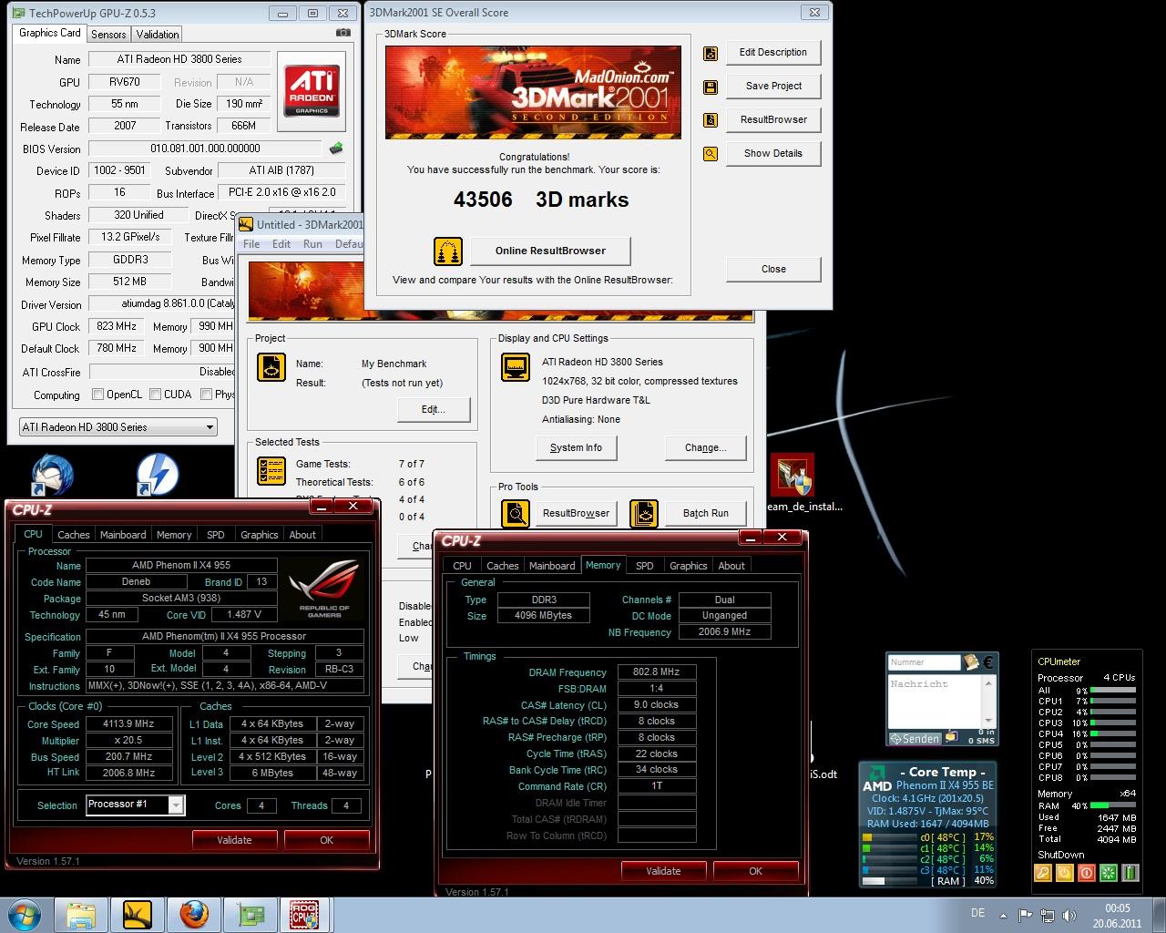
Task: Click the yellow key lock icon in CPUmeter
Action: (1043, 873)
